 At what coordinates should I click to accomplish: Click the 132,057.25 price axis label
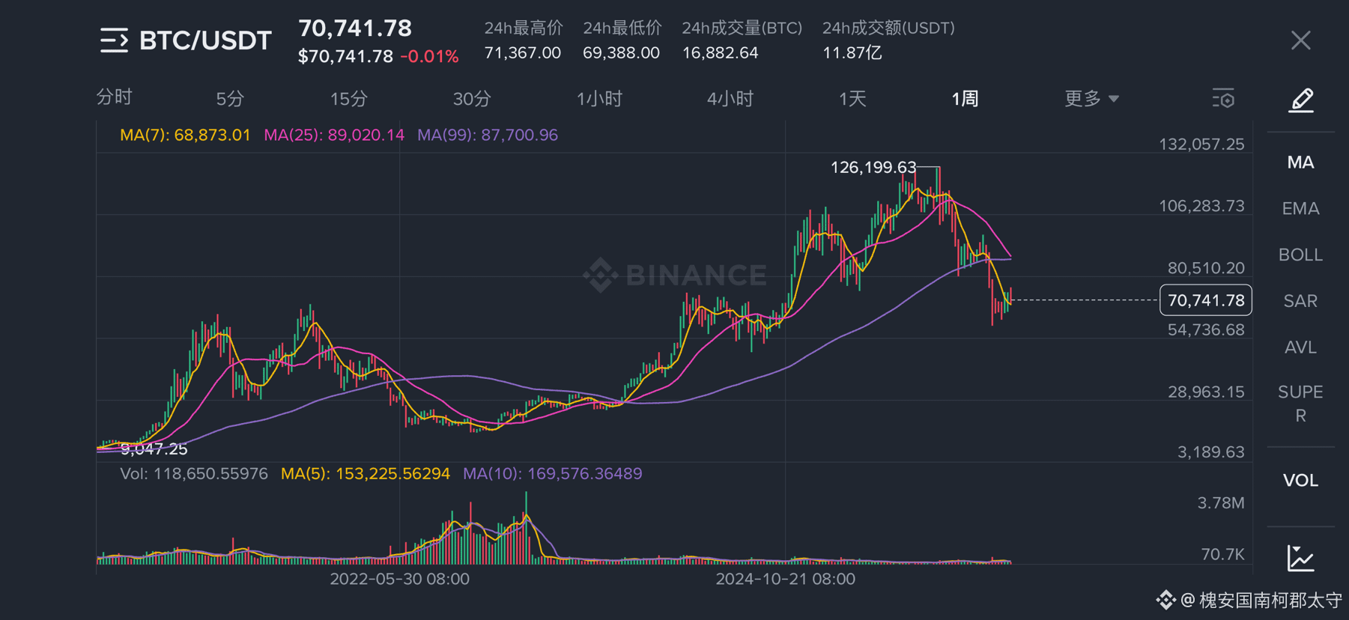pos(1201,145)
